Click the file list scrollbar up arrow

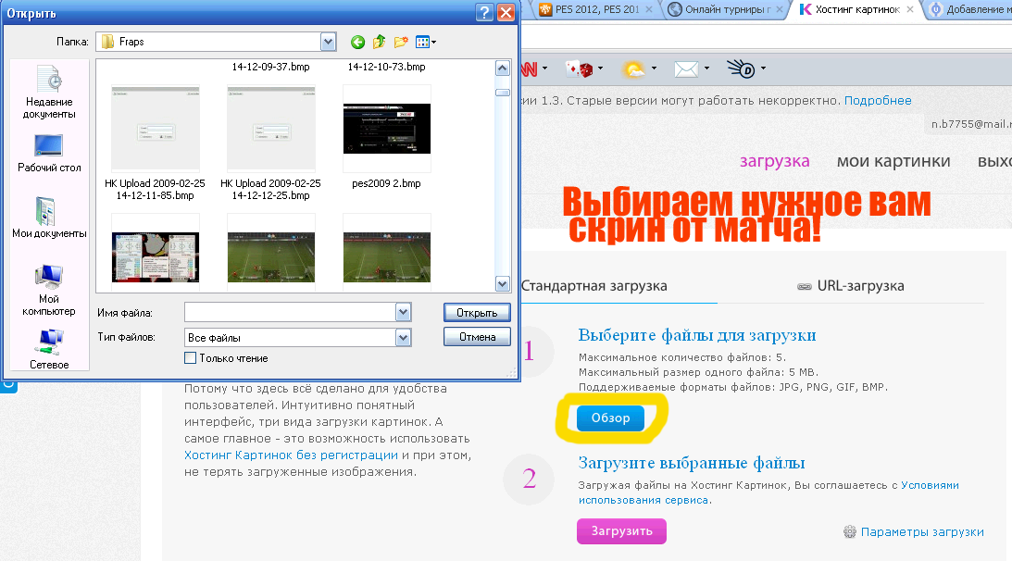pyautogui.click(x=502, y=68)
